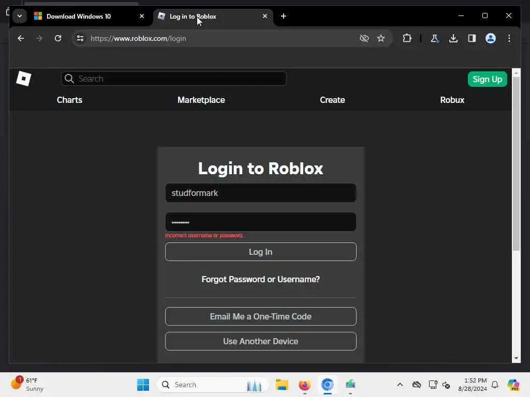Screen dimensions: 530x397
Task: Open a new browser tab
Action: tap(284, 16)
